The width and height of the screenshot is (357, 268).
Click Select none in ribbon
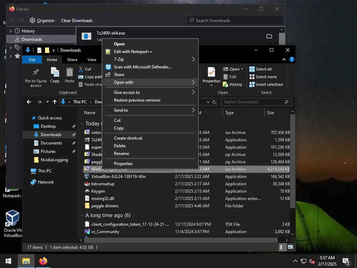263,77
